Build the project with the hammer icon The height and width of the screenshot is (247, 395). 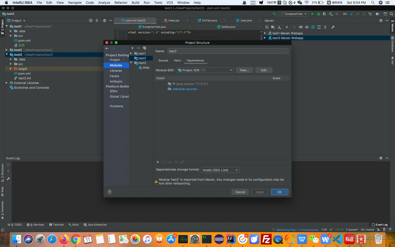[274, 14]
